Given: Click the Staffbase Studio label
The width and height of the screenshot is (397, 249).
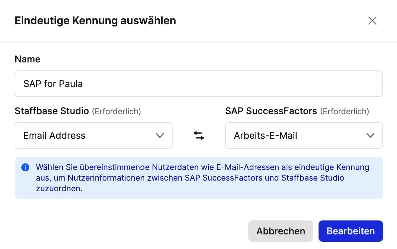Looking at the screenshot, I should tap(52, 111).
